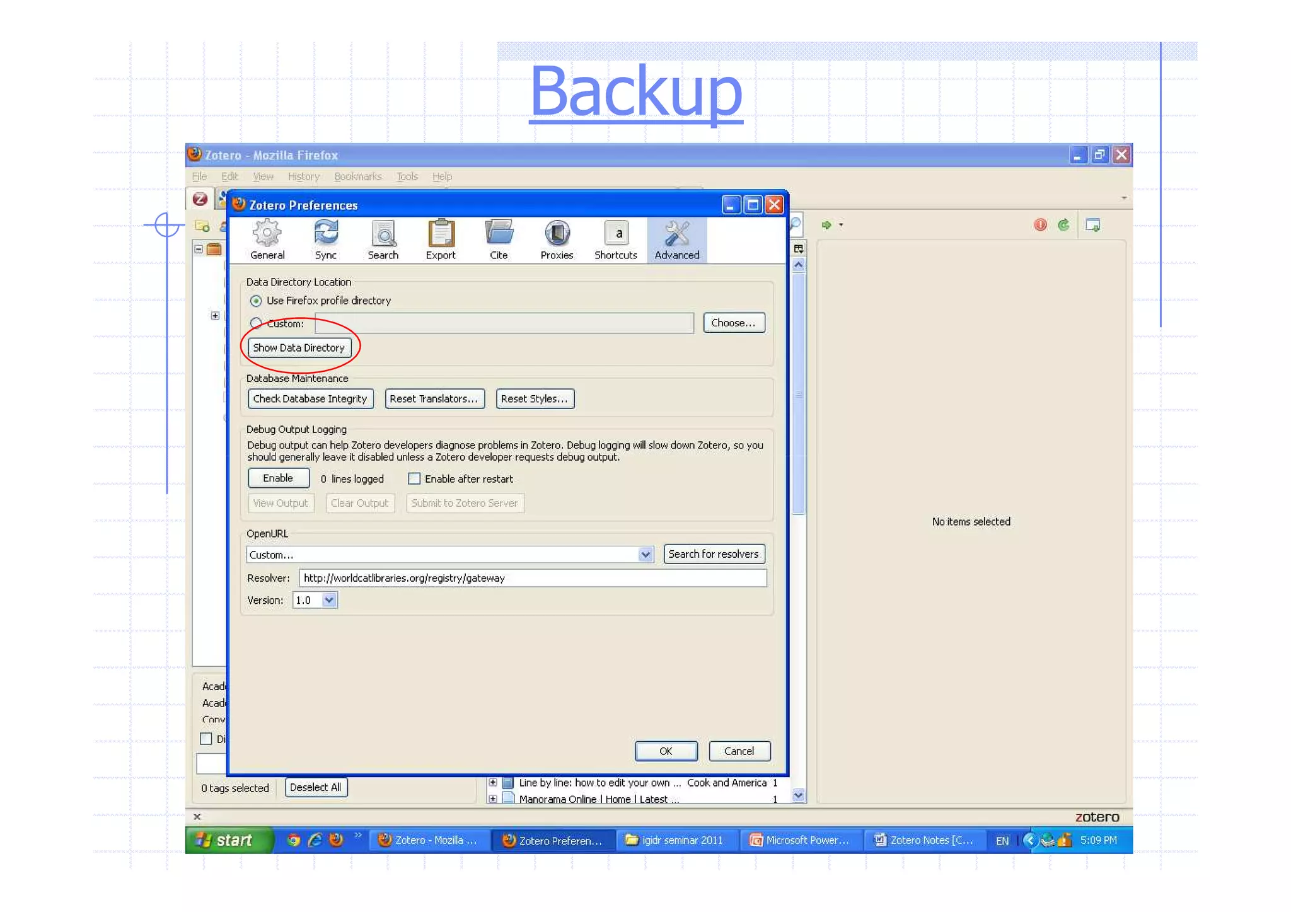Viewport: 1291px width, 912px height.
Task: Open the File menu in Firefox
Action: (199, 176)
